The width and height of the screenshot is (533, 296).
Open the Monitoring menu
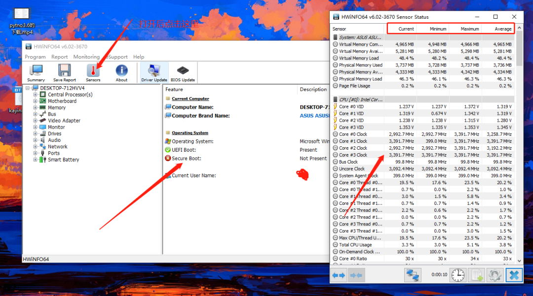click(86, 57)
